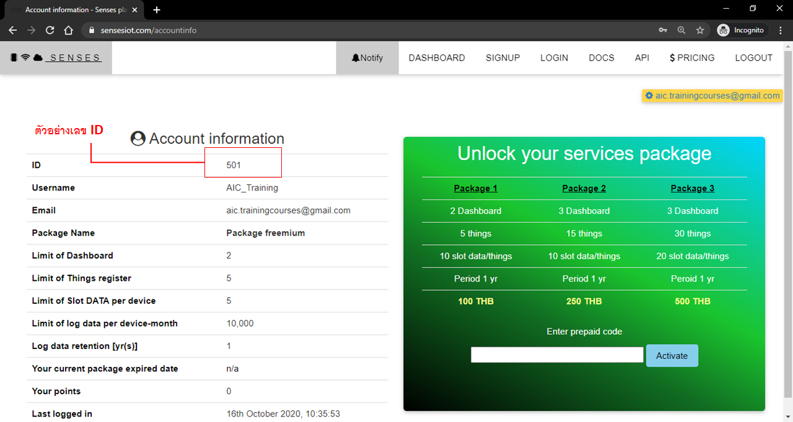Click the Enter prepaid code field
The image size is (793, 422).
557,355
